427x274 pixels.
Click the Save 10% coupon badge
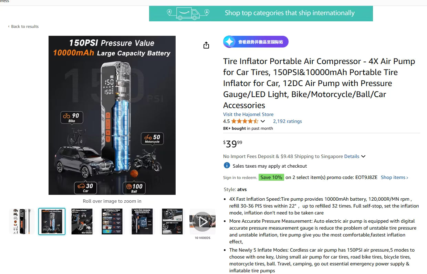click(x=271, y=177)
